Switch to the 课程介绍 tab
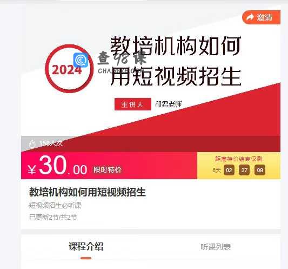288x269 pixels. [86, 246]
